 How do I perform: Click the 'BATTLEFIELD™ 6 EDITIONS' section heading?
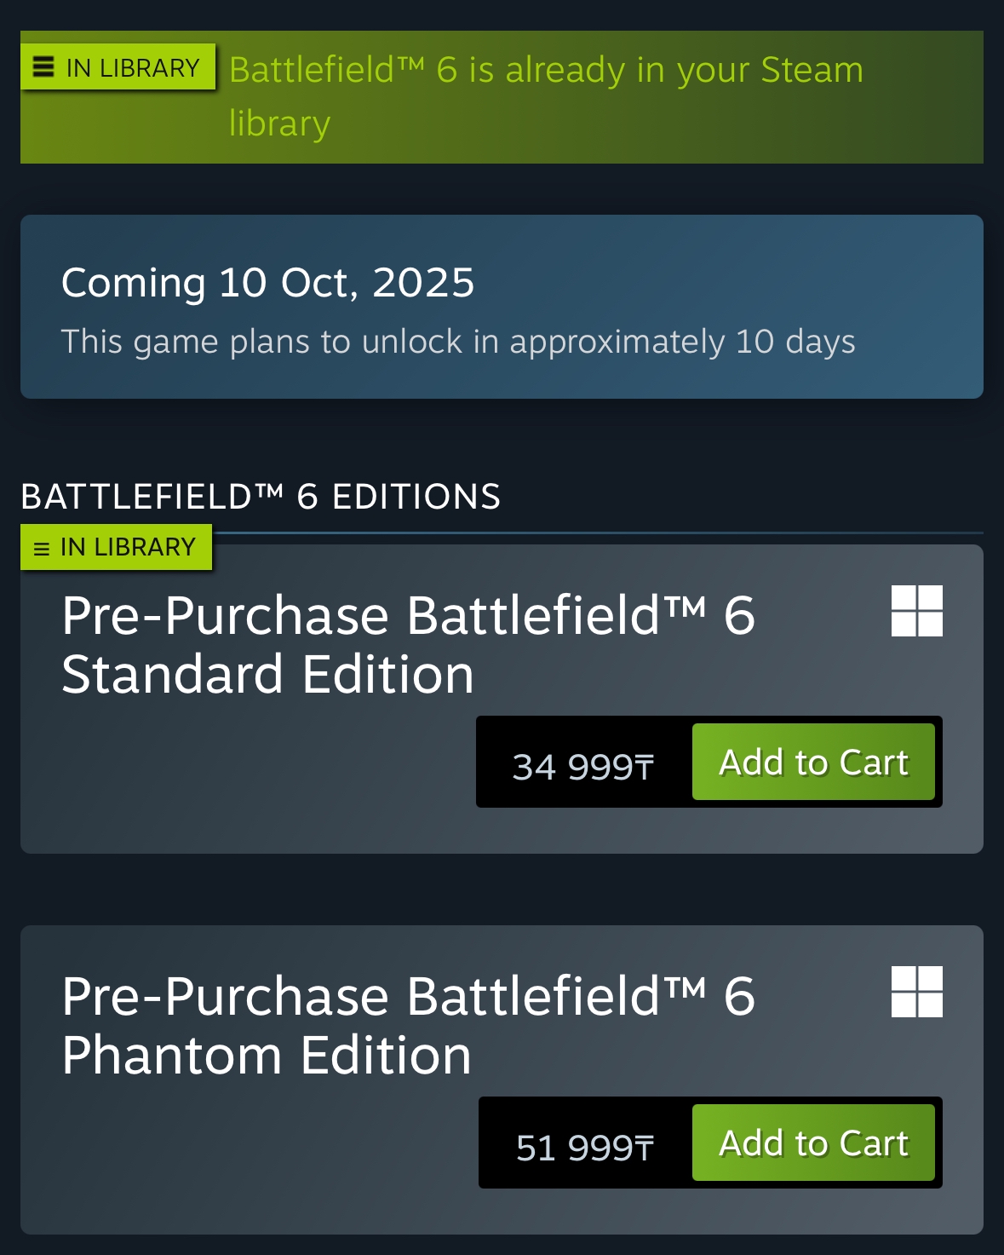261,497
